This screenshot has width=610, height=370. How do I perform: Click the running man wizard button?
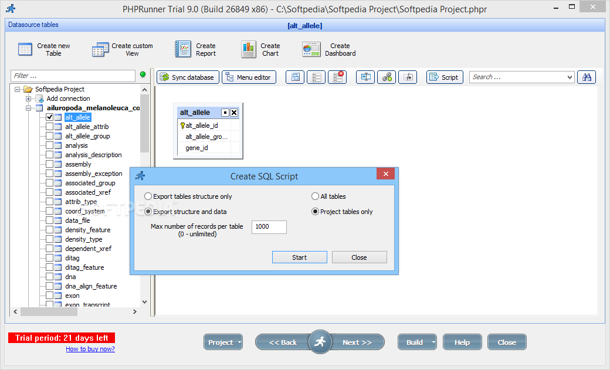(320, 342)
